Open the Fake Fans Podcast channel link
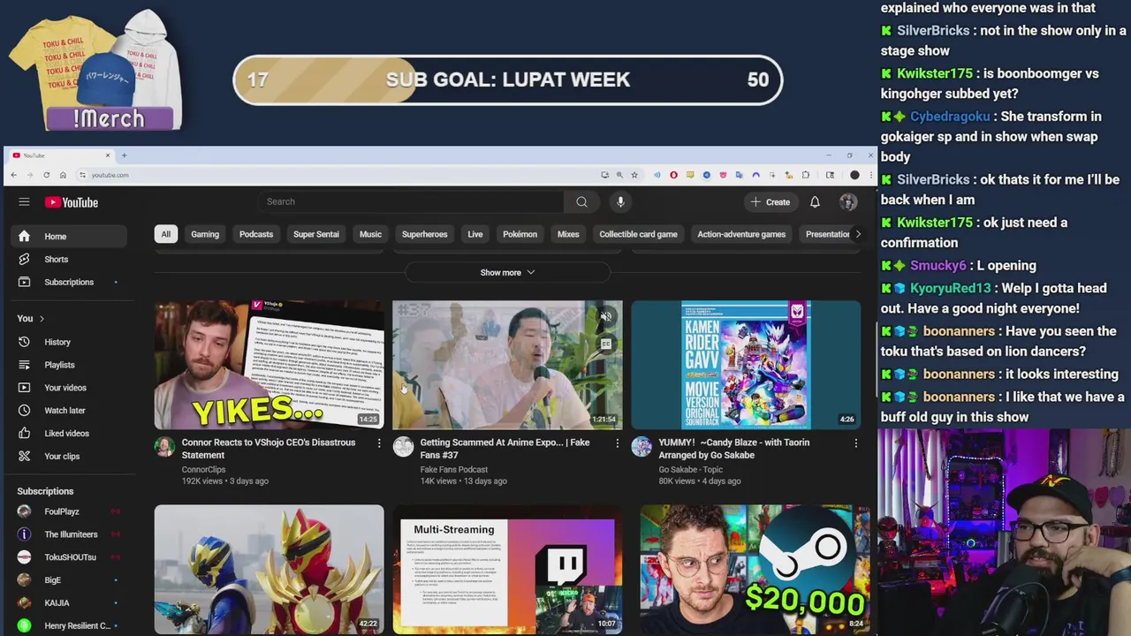 (x=454, y=470)
